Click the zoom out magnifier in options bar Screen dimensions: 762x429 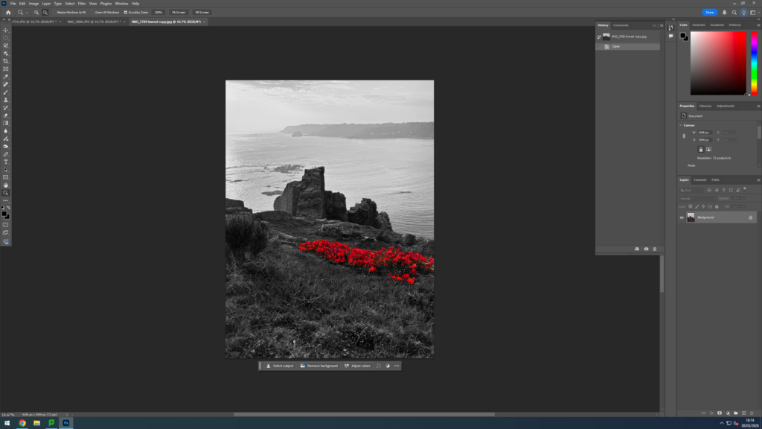45,13
